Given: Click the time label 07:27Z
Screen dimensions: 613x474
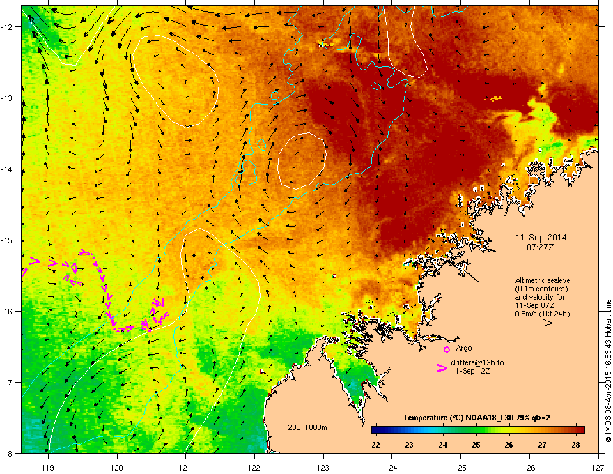Looking at the screenshot, I should [x=541, y=247].
